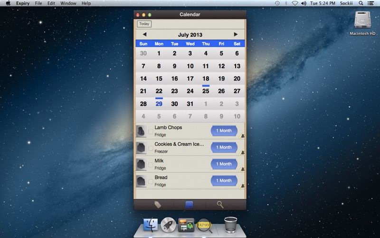The width and height of the screenshot is (380, 238).
Task: Open the photo gallery app in Dock
Action: pos(186,225)
